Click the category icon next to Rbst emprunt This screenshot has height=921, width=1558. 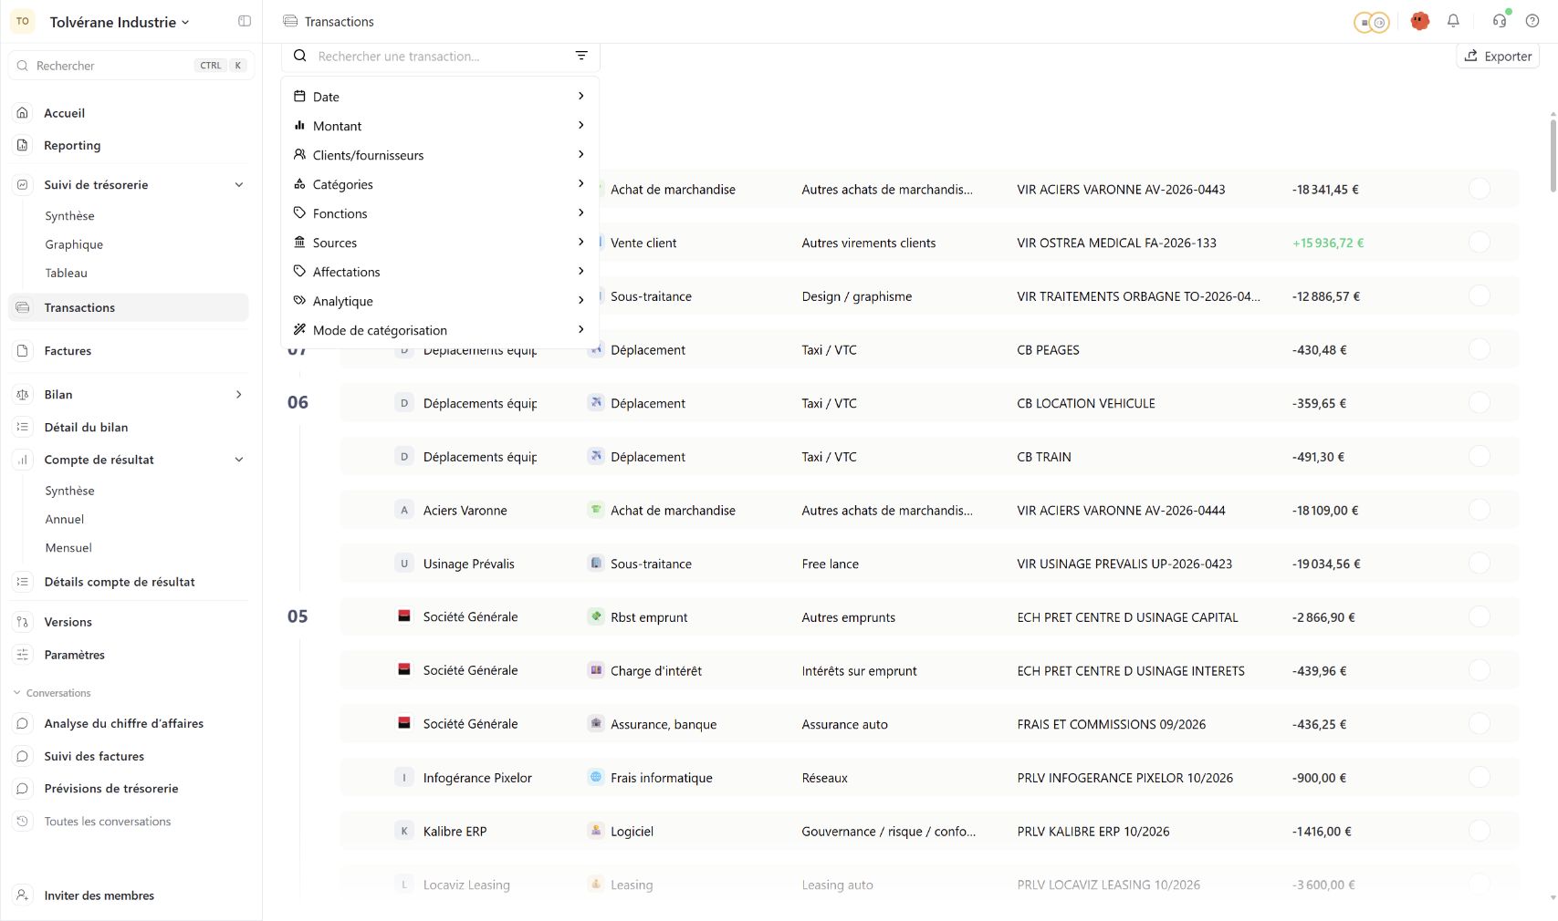[595, 616]
